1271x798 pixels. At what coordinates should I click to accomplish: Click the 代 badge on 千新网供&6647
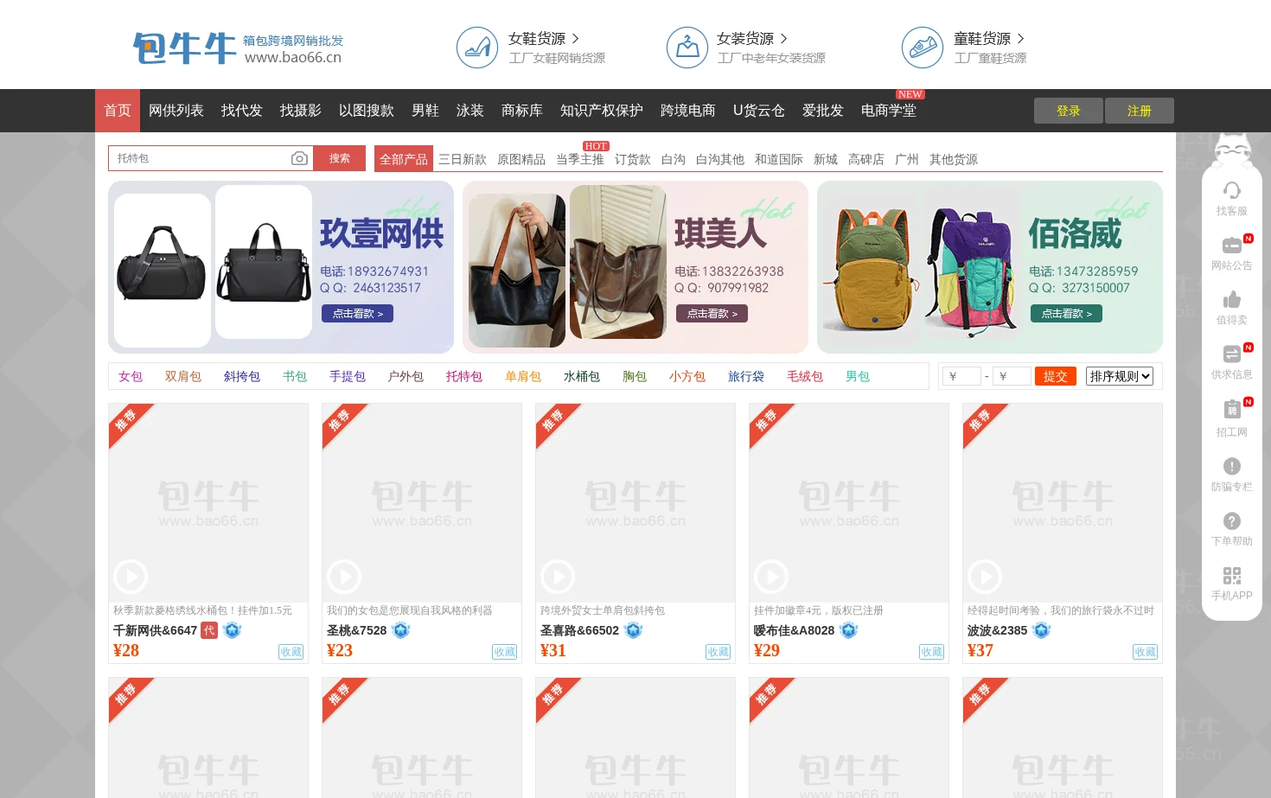click(209, 630)
